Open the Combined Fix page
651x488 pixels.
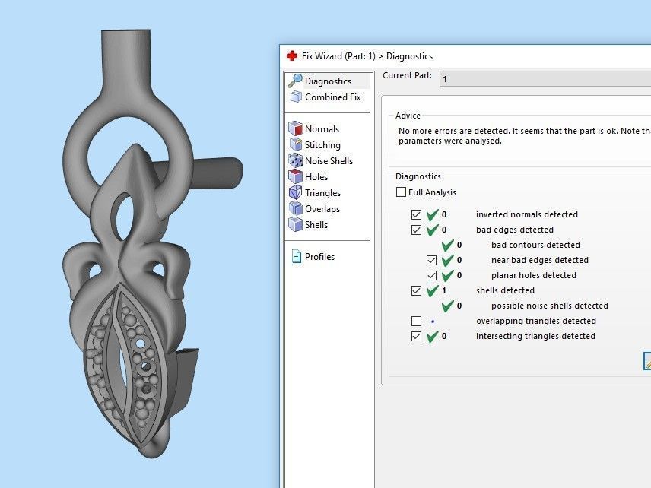[332, 97]
